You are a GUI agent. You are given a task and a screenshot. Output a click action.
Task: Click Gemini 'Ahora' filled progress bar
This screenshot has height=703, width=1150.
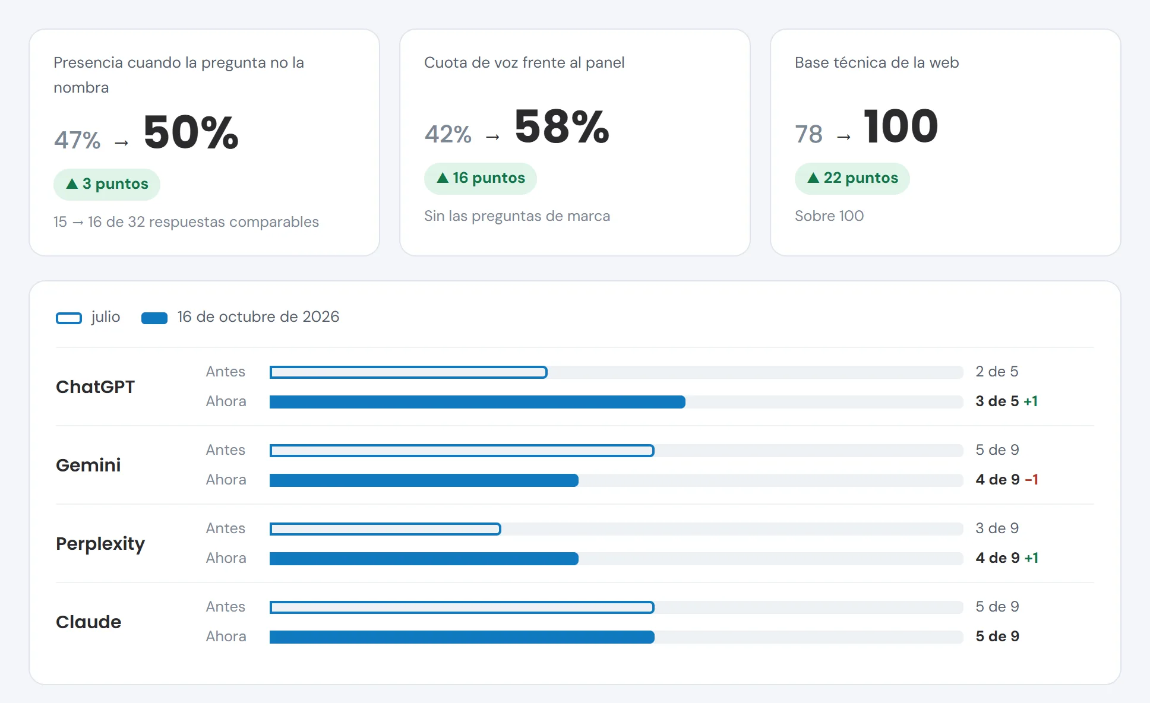tap(424, 480)
